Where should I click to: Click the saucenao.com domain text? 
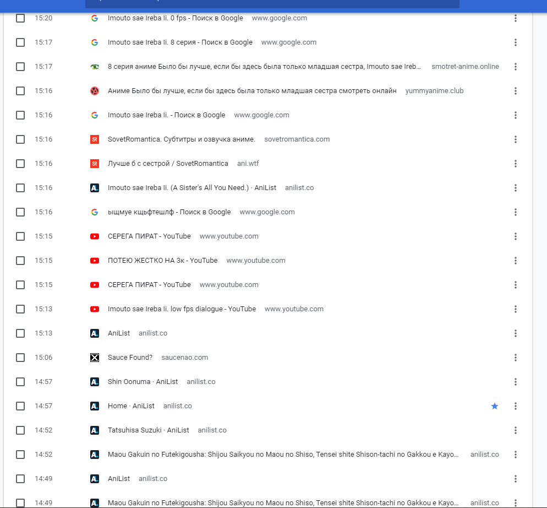click(x=184, y=358)
